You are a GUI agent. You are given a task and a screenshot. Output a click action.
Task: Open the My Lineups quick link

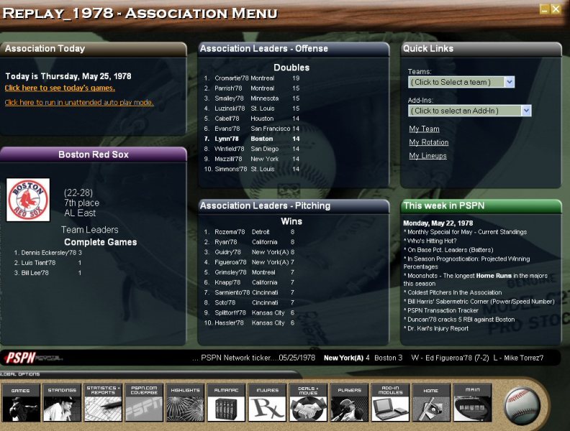427,156
